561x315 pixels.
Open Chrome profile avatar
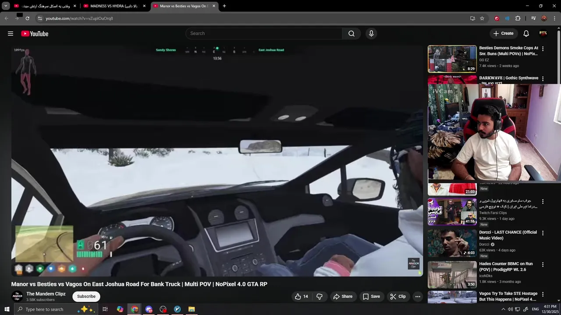[x=544, y=18]
